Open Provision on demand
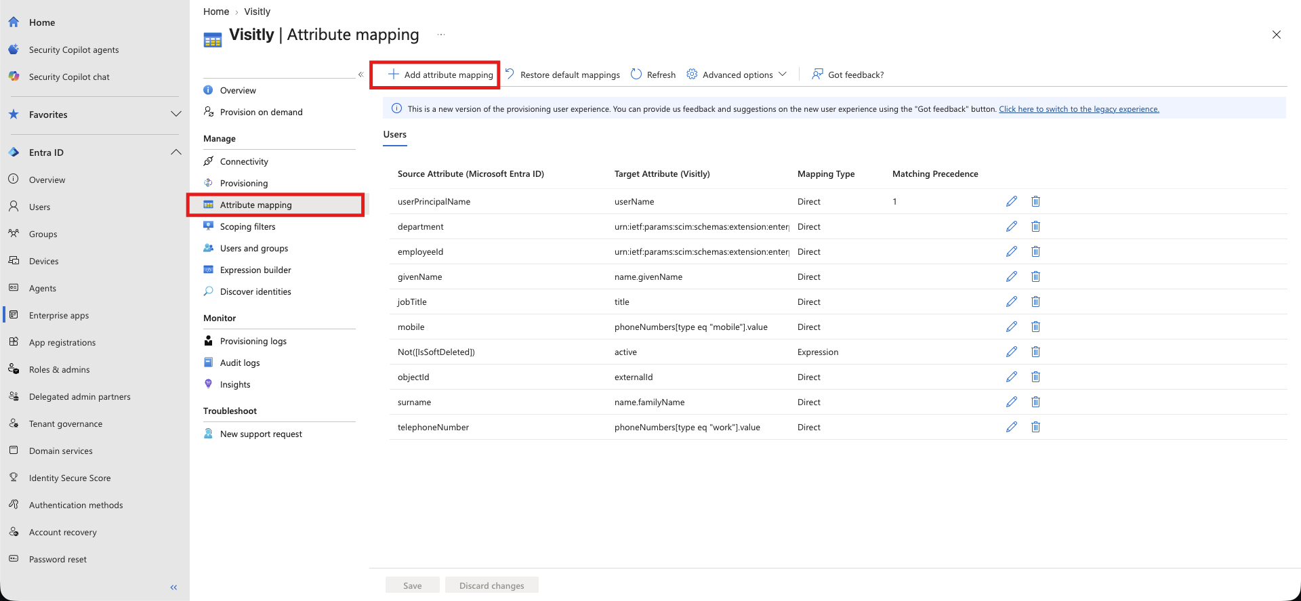Screen dimensions: 1301x601 pyautogui.click(x=262, y=112)
